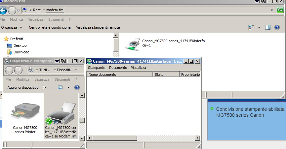Open Visualizza menu in print queue window
Image resolution: width=286 pixels, height=149 pixels.
[x=139, y=68]
